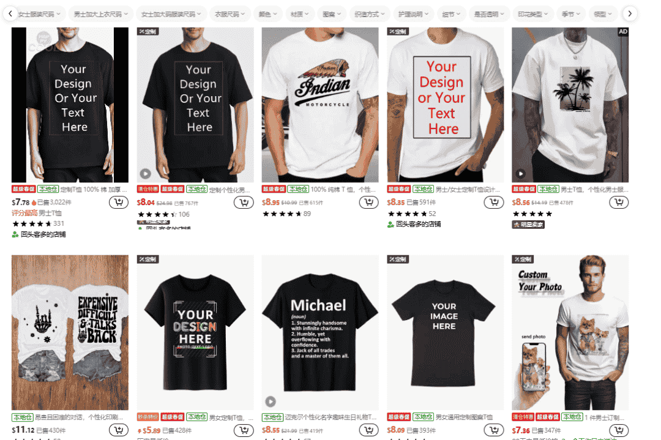Viewport: 661px width, 440px height.
Task: Show next filter options with right arrow
Action: (629, 14)
